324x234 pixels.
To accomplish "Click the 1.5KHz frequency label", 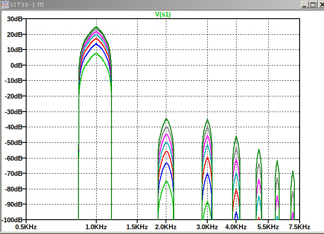I will (137, 227).
